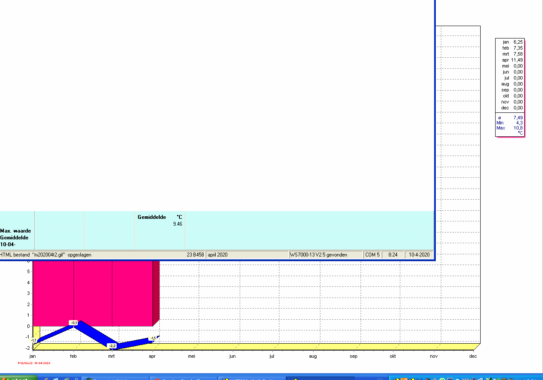Select the jan 6,25 row in the legend
Screen dimensions: 543x380
coord(512,42)
